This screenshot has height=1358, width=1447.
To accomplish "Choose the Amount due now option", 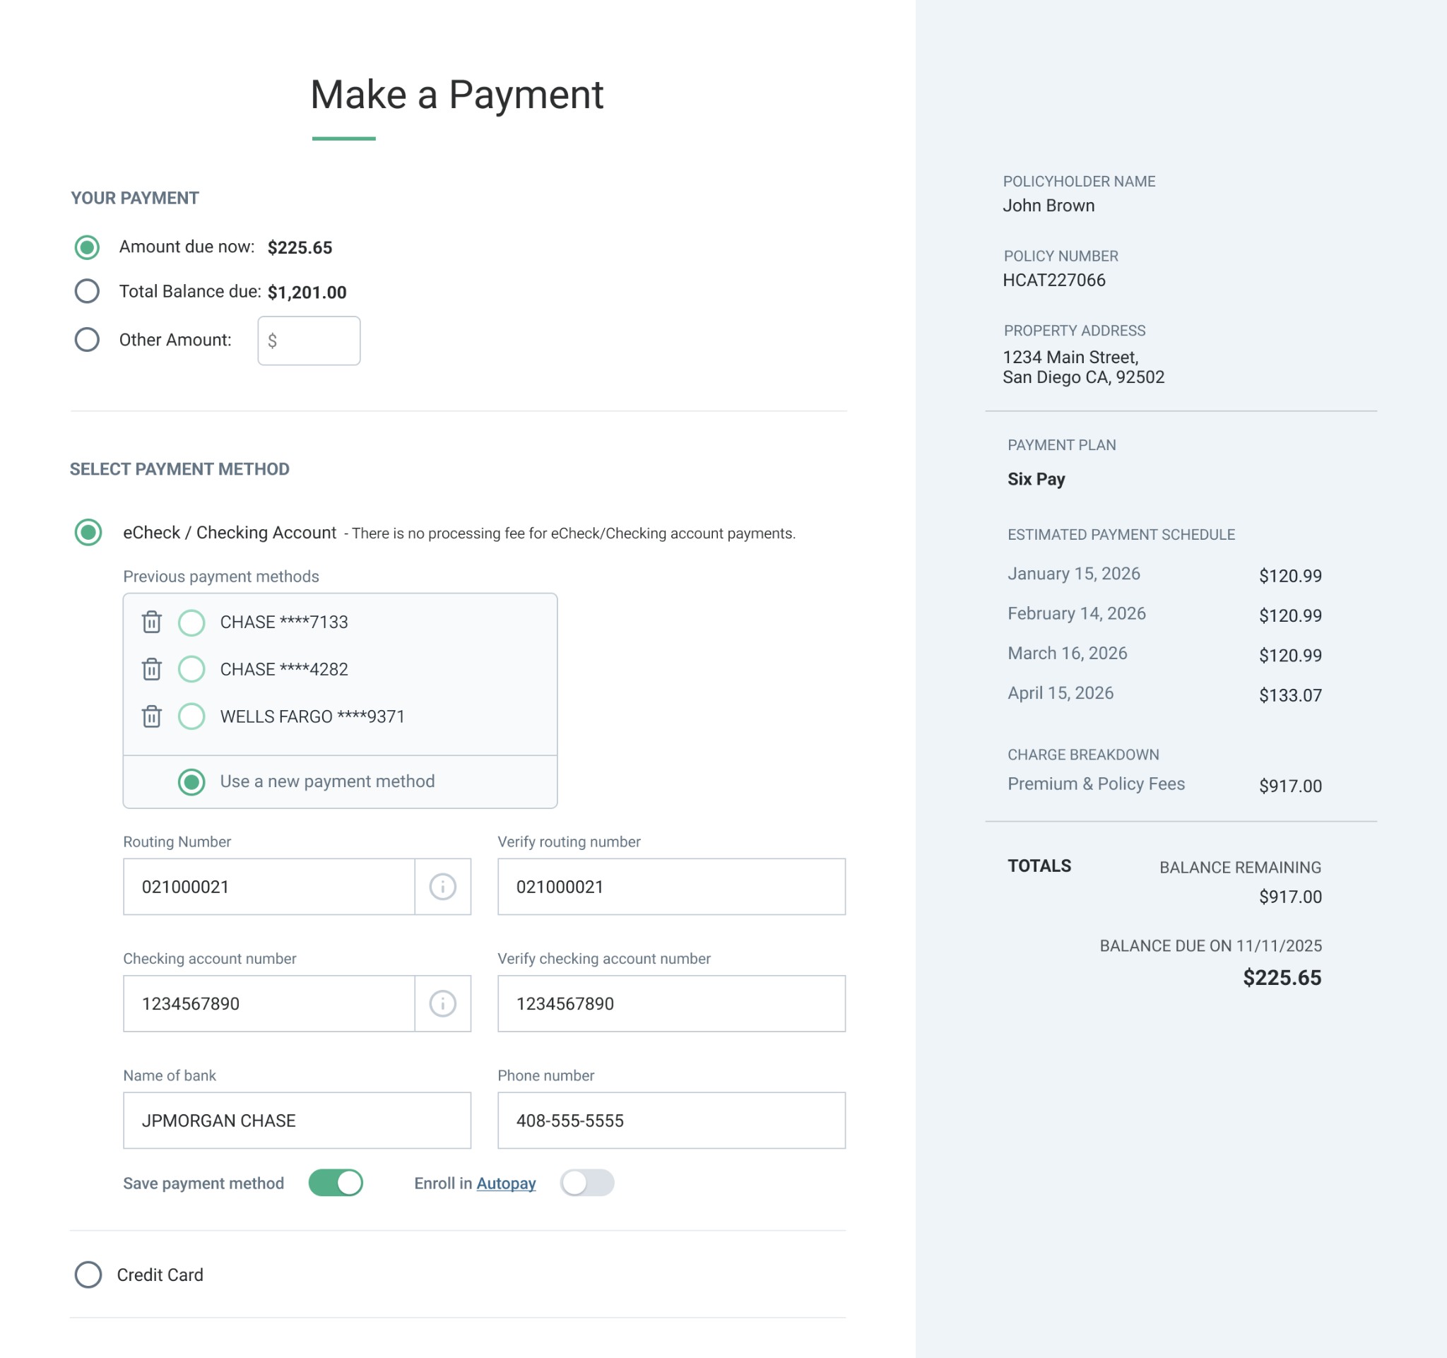I will click(x=87, y=247).
